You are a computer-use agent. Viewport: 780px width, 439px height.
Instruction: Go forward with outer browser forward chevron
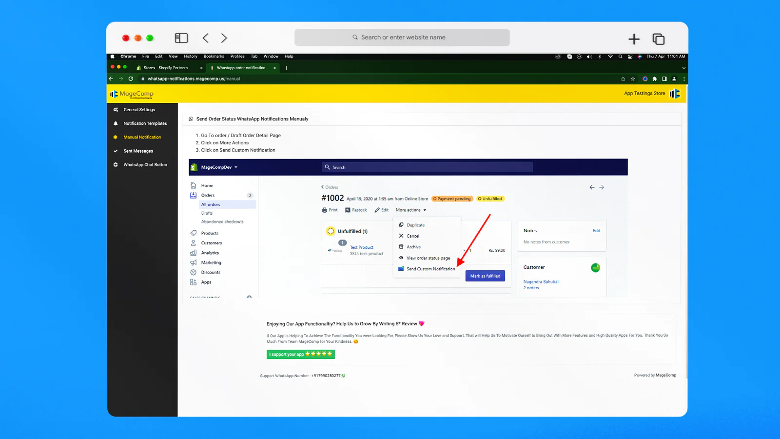224,38
